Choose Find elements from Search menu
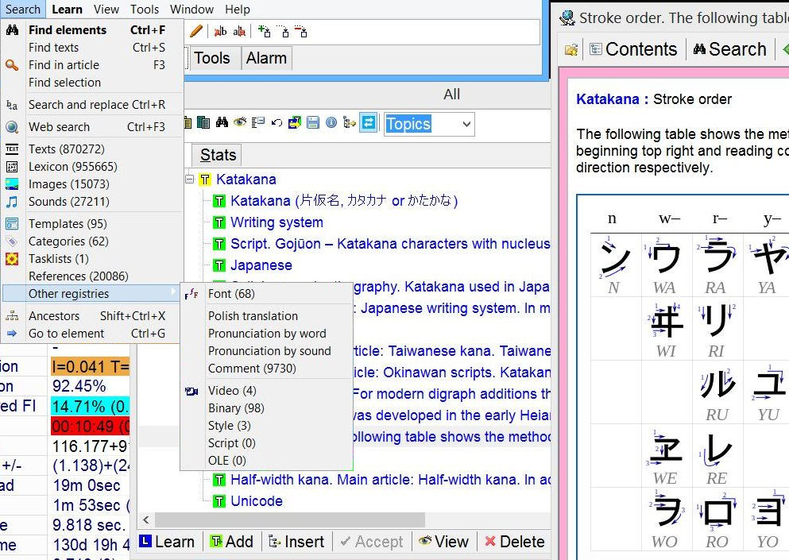Viewport: 789px width, 560px height. click(92, 29)
